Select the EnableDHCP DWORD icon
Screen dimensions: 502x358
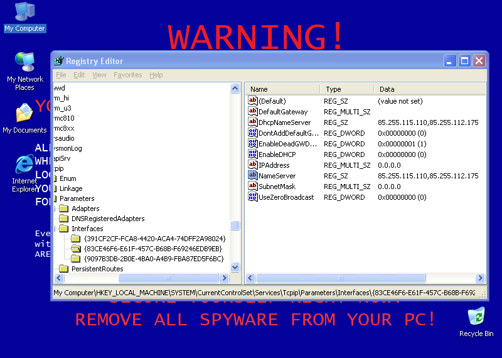coord(253,154)
